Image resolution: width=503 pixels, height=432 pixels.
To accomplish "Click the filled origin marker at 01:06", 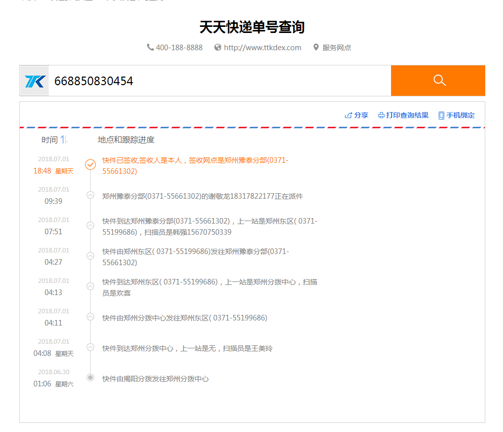I will (91, 377).
